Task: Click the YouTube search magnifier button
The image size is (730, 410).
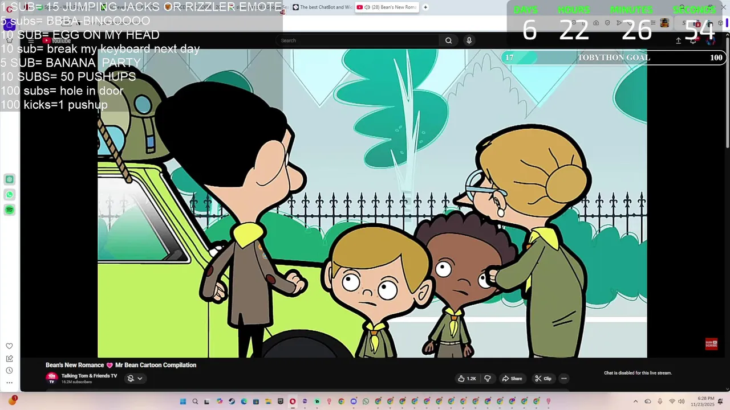Action: coord(448,40)
